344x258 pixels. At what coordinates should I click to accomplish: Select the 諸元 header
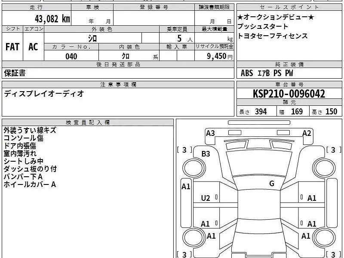289,102
